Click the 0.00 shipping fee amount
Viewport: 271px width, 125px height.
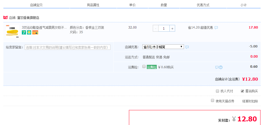pos(254,56)
